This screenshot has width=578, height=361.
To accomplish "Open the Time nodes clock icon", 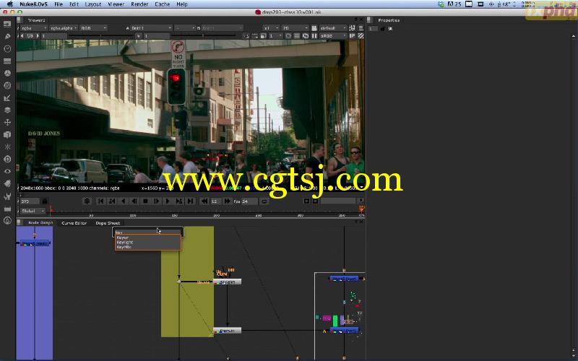I will pyautogui.click(x=7, y=48).
